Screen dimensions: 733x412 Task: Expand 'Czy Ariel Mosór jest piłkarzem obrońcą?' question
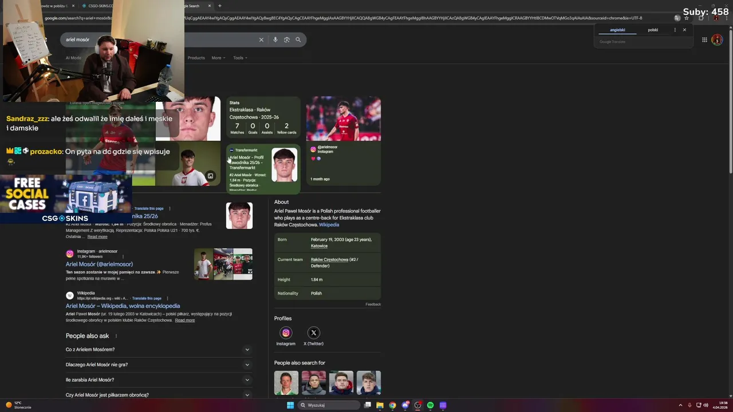[x=158, y=395]
